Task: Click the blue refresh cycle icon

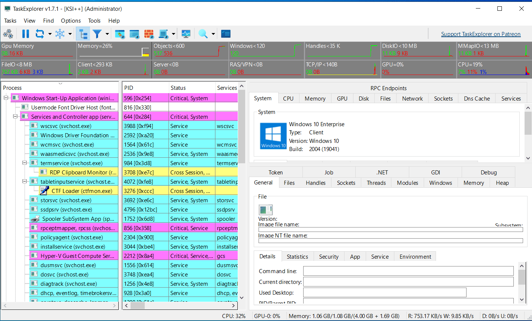Action: [x=39, y=34]
